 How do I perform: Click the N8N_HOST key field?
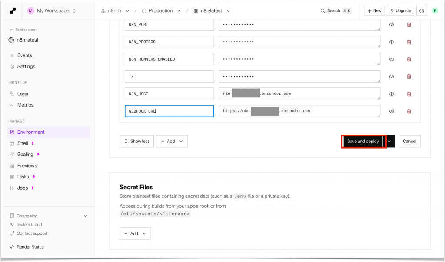click(x=169, y=94)
